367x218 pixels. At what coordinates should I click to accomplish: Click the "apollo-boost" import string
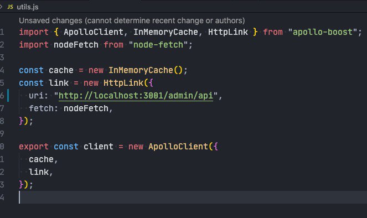[x=323, y=32]
